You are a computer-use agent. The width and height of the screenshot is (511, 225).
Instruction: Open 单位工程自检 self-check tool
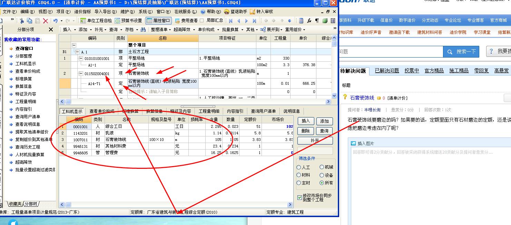point(96,21)
